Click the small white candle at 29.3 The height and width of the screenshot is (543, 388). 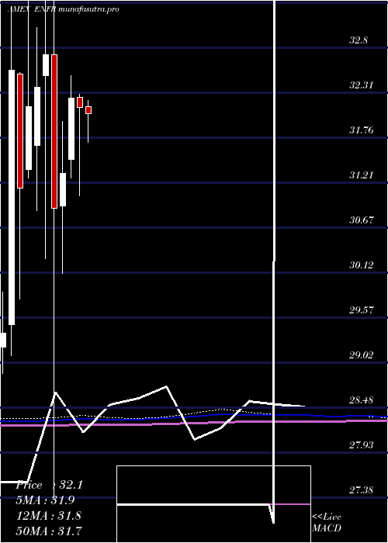(x=3, y=340)
